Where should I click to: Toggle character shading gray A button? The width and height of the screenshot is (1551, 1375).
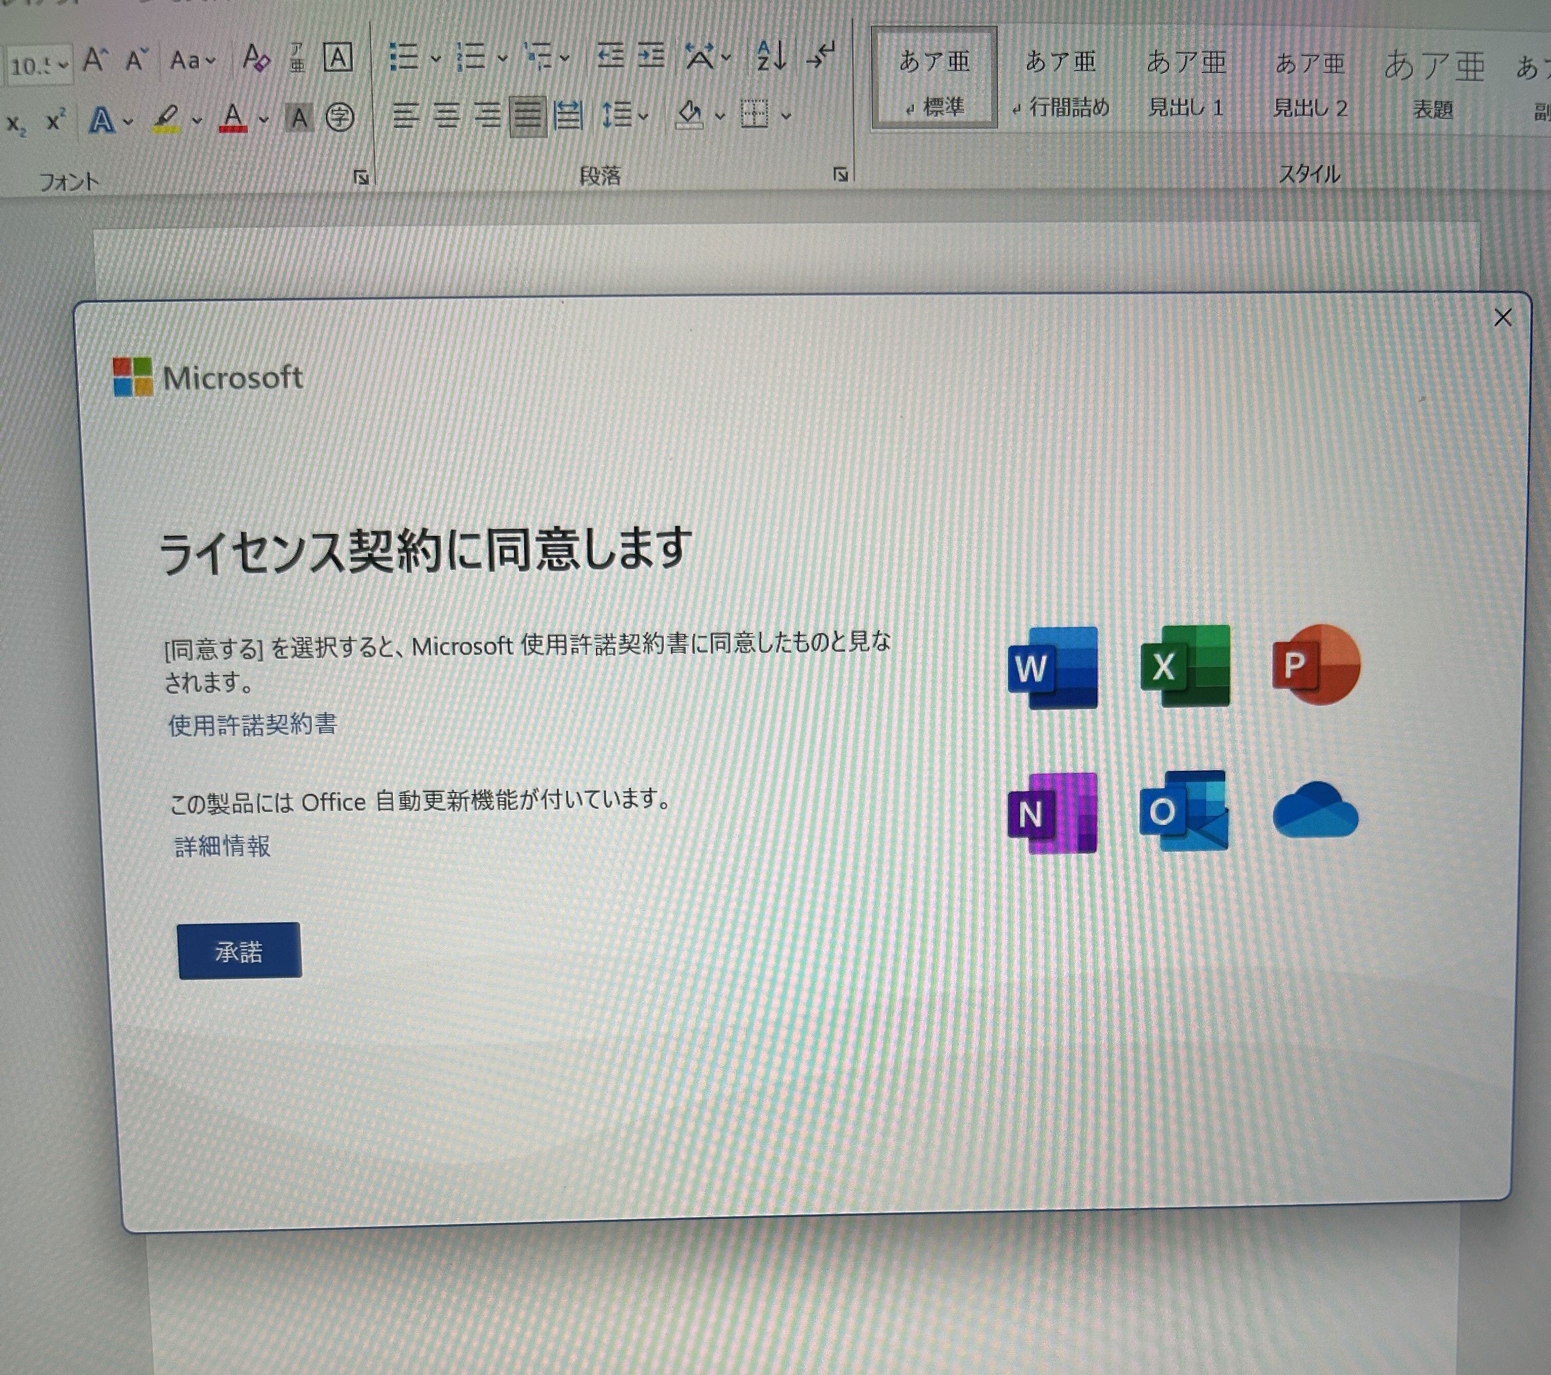click(x=300, y=117)
